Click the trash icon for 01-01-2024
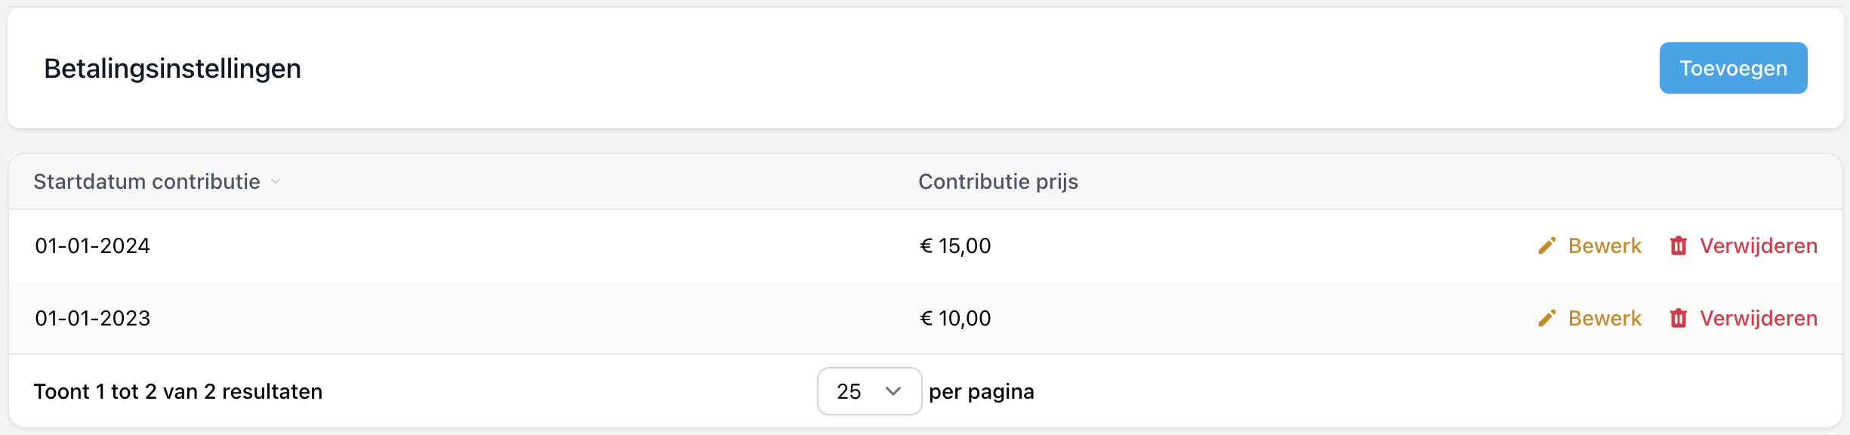This screenshot has width=1850, height=435. (x=1678, y=246)
